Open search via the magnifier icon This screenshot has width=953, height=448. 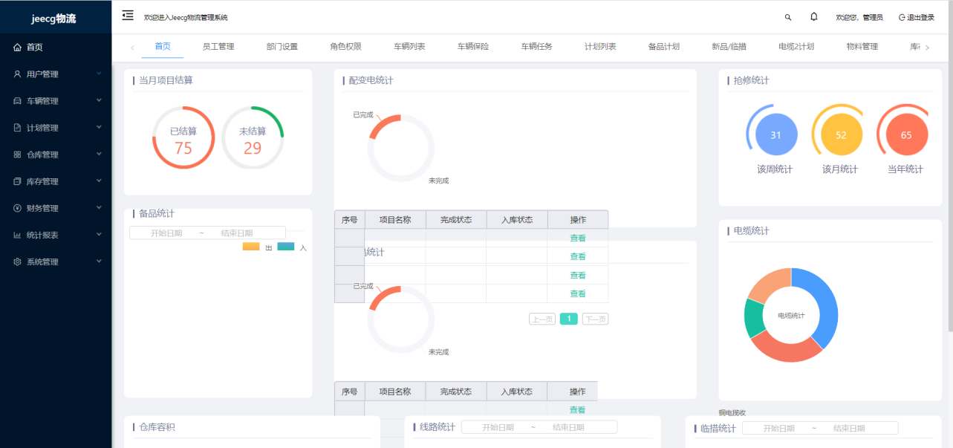(788, 17)
